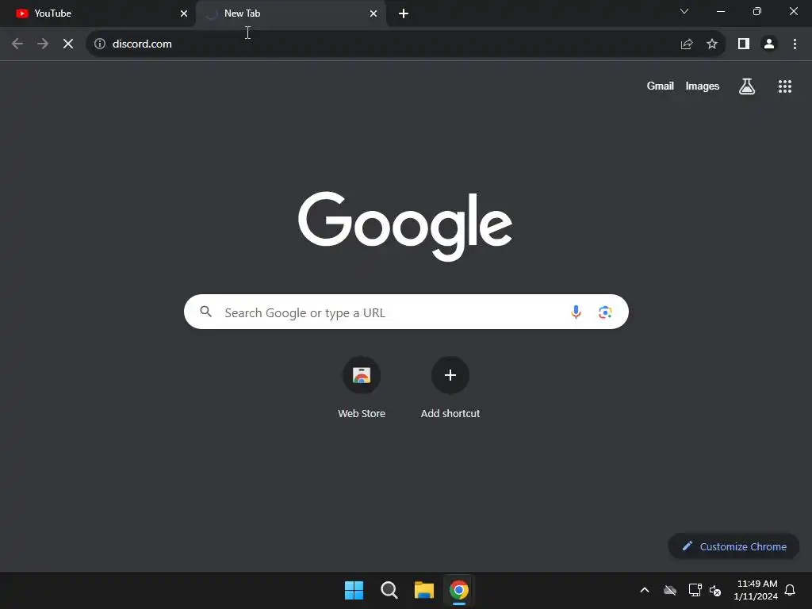Show hidden system tray icons
Viewport: 812px width, 609px height.
click(x=645, y=590)
